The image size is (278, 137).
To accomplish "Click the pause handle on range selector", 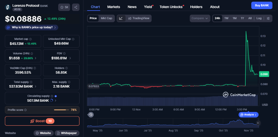I will point(258,123).
